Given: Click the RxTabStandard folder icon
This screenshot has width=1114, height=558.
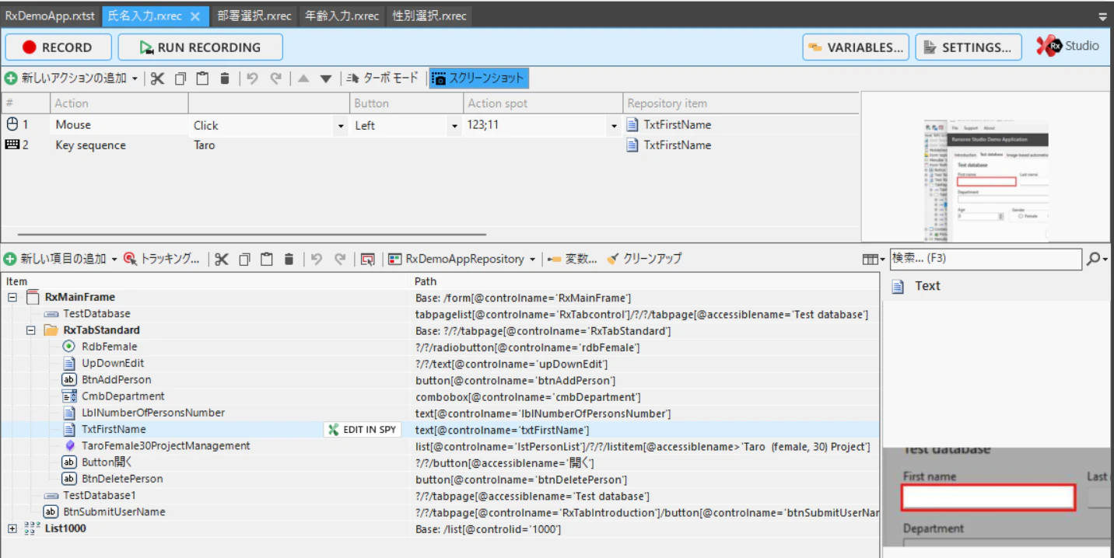Looking at the screenshot, I should click(51, 330).
